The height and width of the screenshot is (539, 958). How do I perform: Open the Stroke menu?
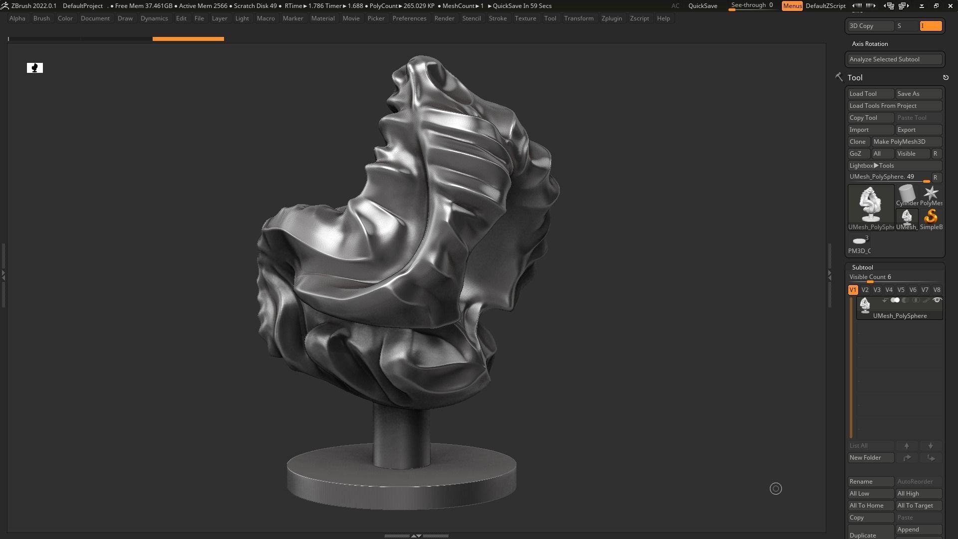click(497, 18)
